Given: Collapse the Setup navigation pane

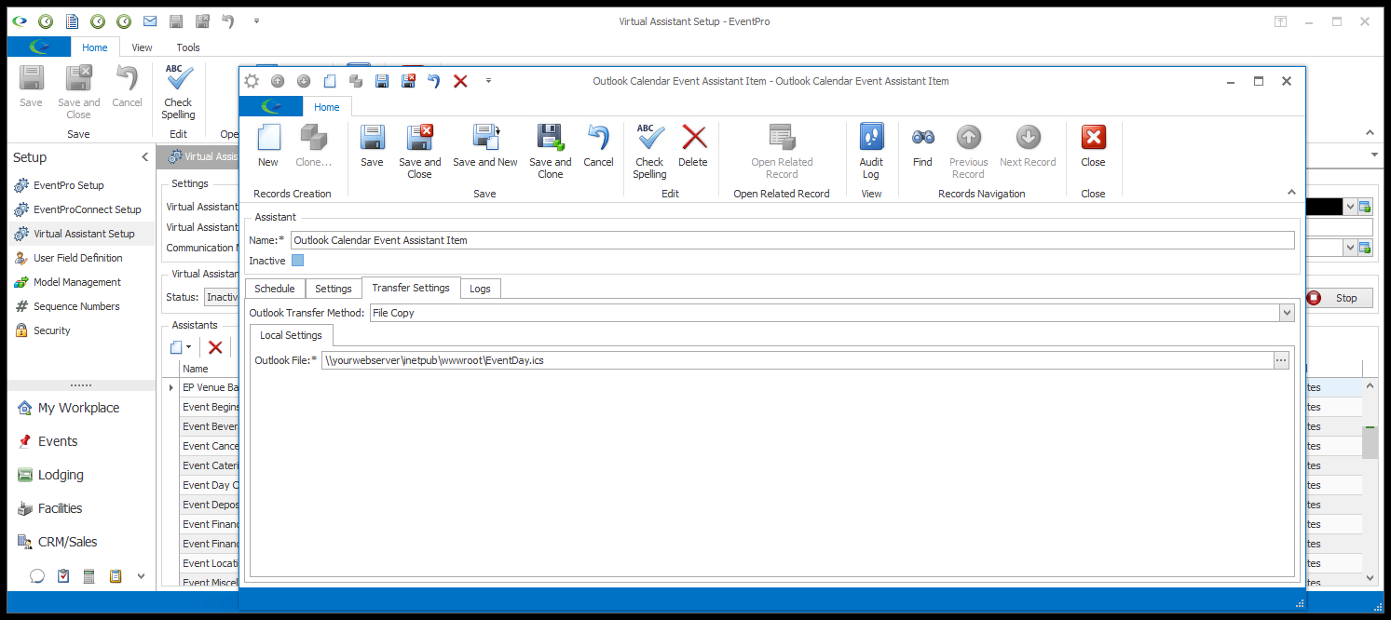Looking at the screenshot, I should [x=144, y=157].
